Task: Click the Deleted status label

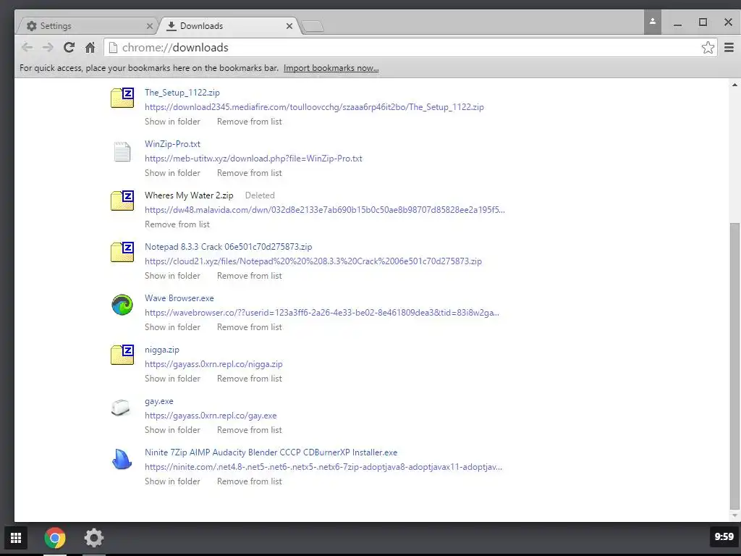Action: point(260,195)
